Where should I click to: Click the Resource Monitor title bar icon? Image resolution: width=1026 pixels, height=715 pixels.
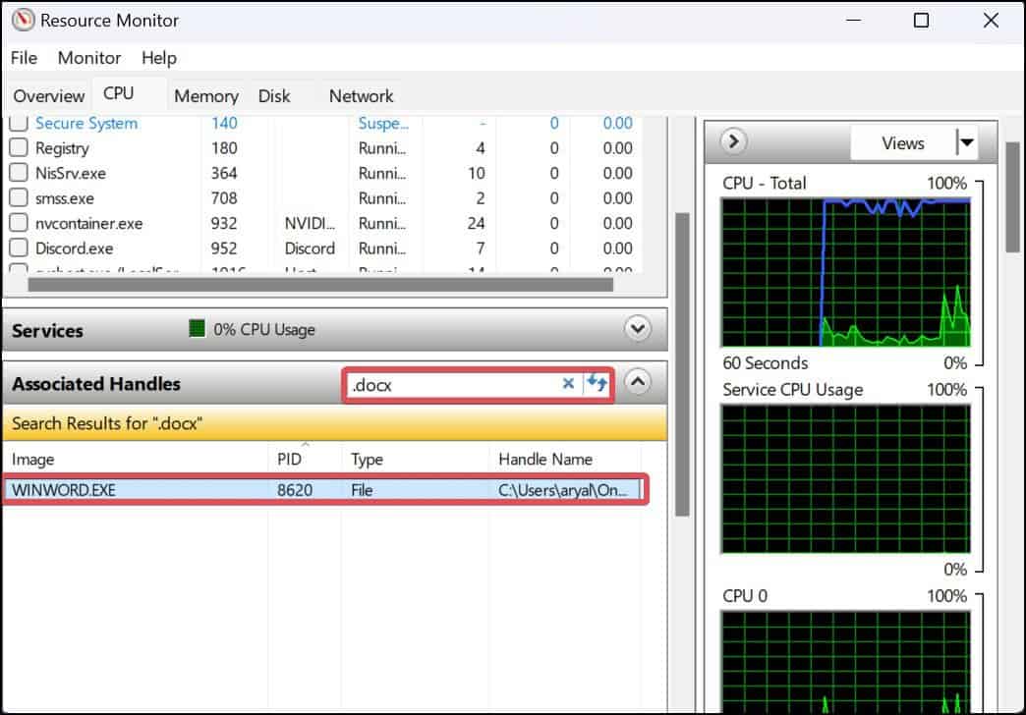[23, 20]
